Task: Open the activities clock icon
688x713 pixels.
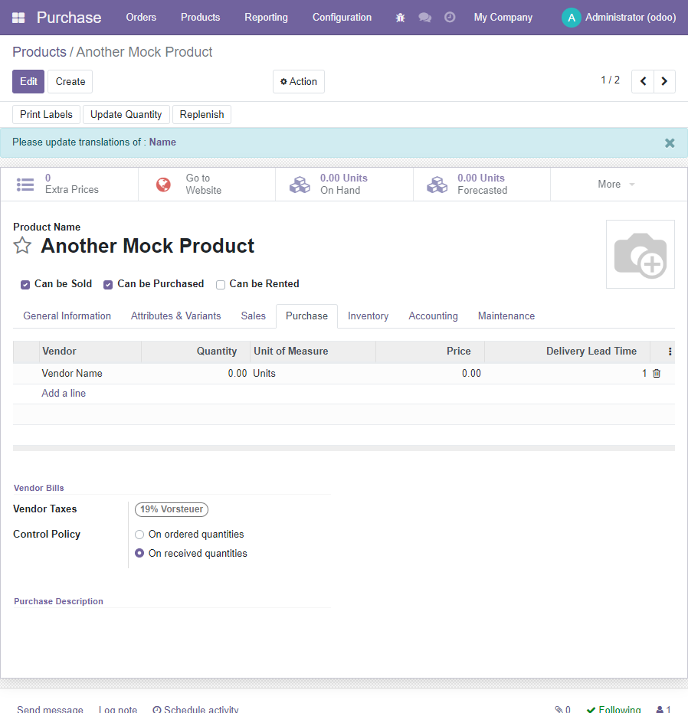Action: click(x=450, y=18)
